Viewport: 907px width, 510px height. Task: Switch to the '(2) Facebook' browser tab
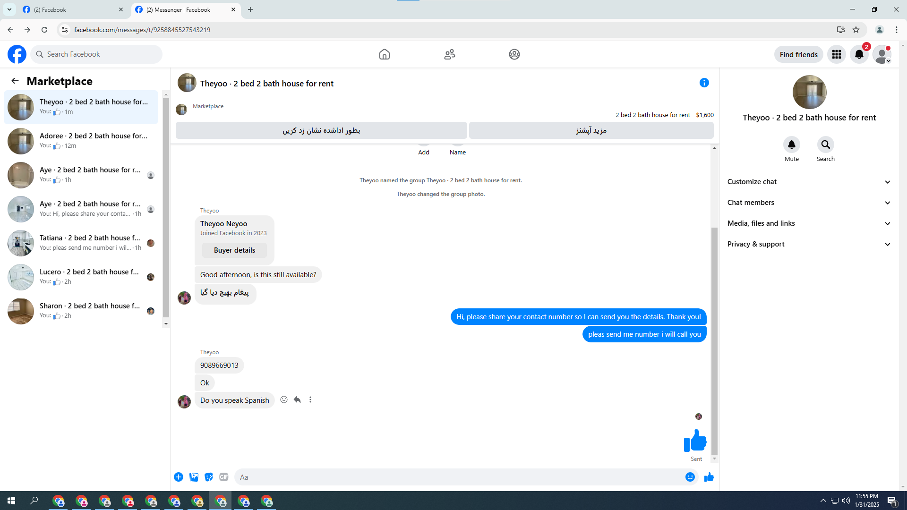(73, 9)
